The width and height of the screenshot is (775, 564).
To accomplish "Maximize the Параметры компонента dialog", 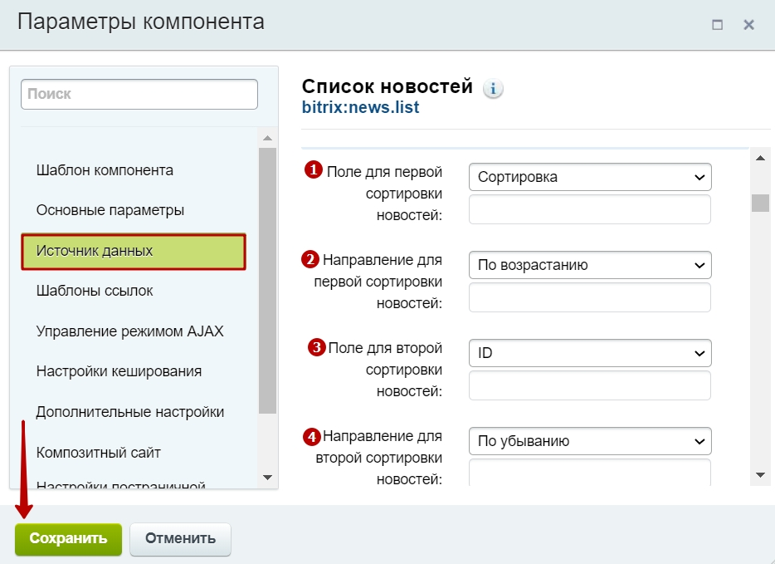I will pos(717,25).
